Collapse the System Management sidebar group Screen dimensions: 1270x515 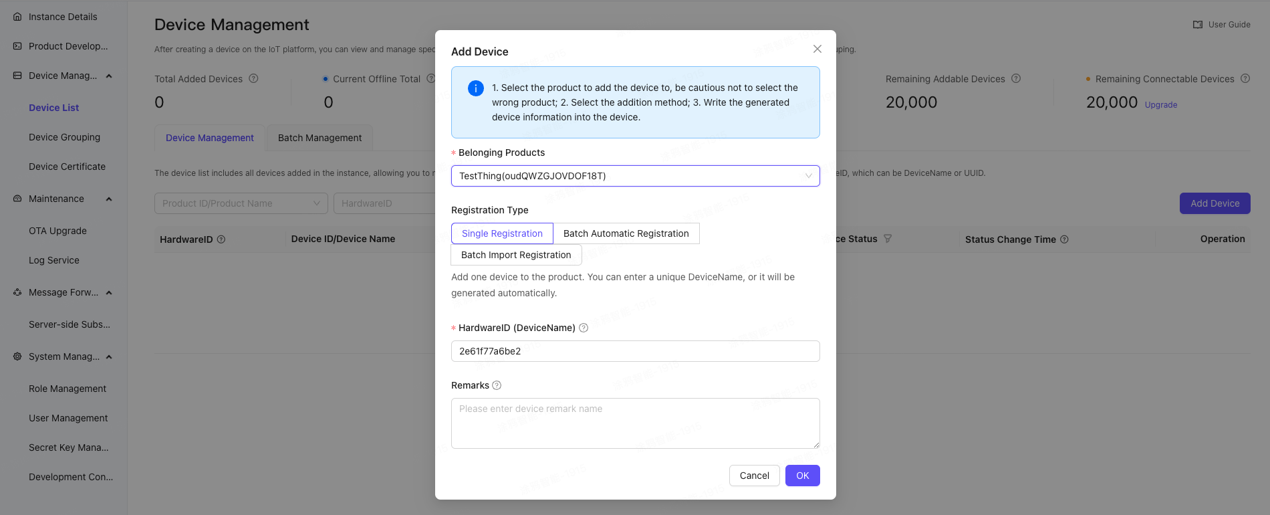pyautogui.click(x=109, y=356)
